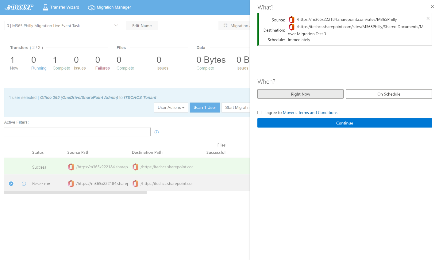Uncheck the Never run row selection

point(11,184)
